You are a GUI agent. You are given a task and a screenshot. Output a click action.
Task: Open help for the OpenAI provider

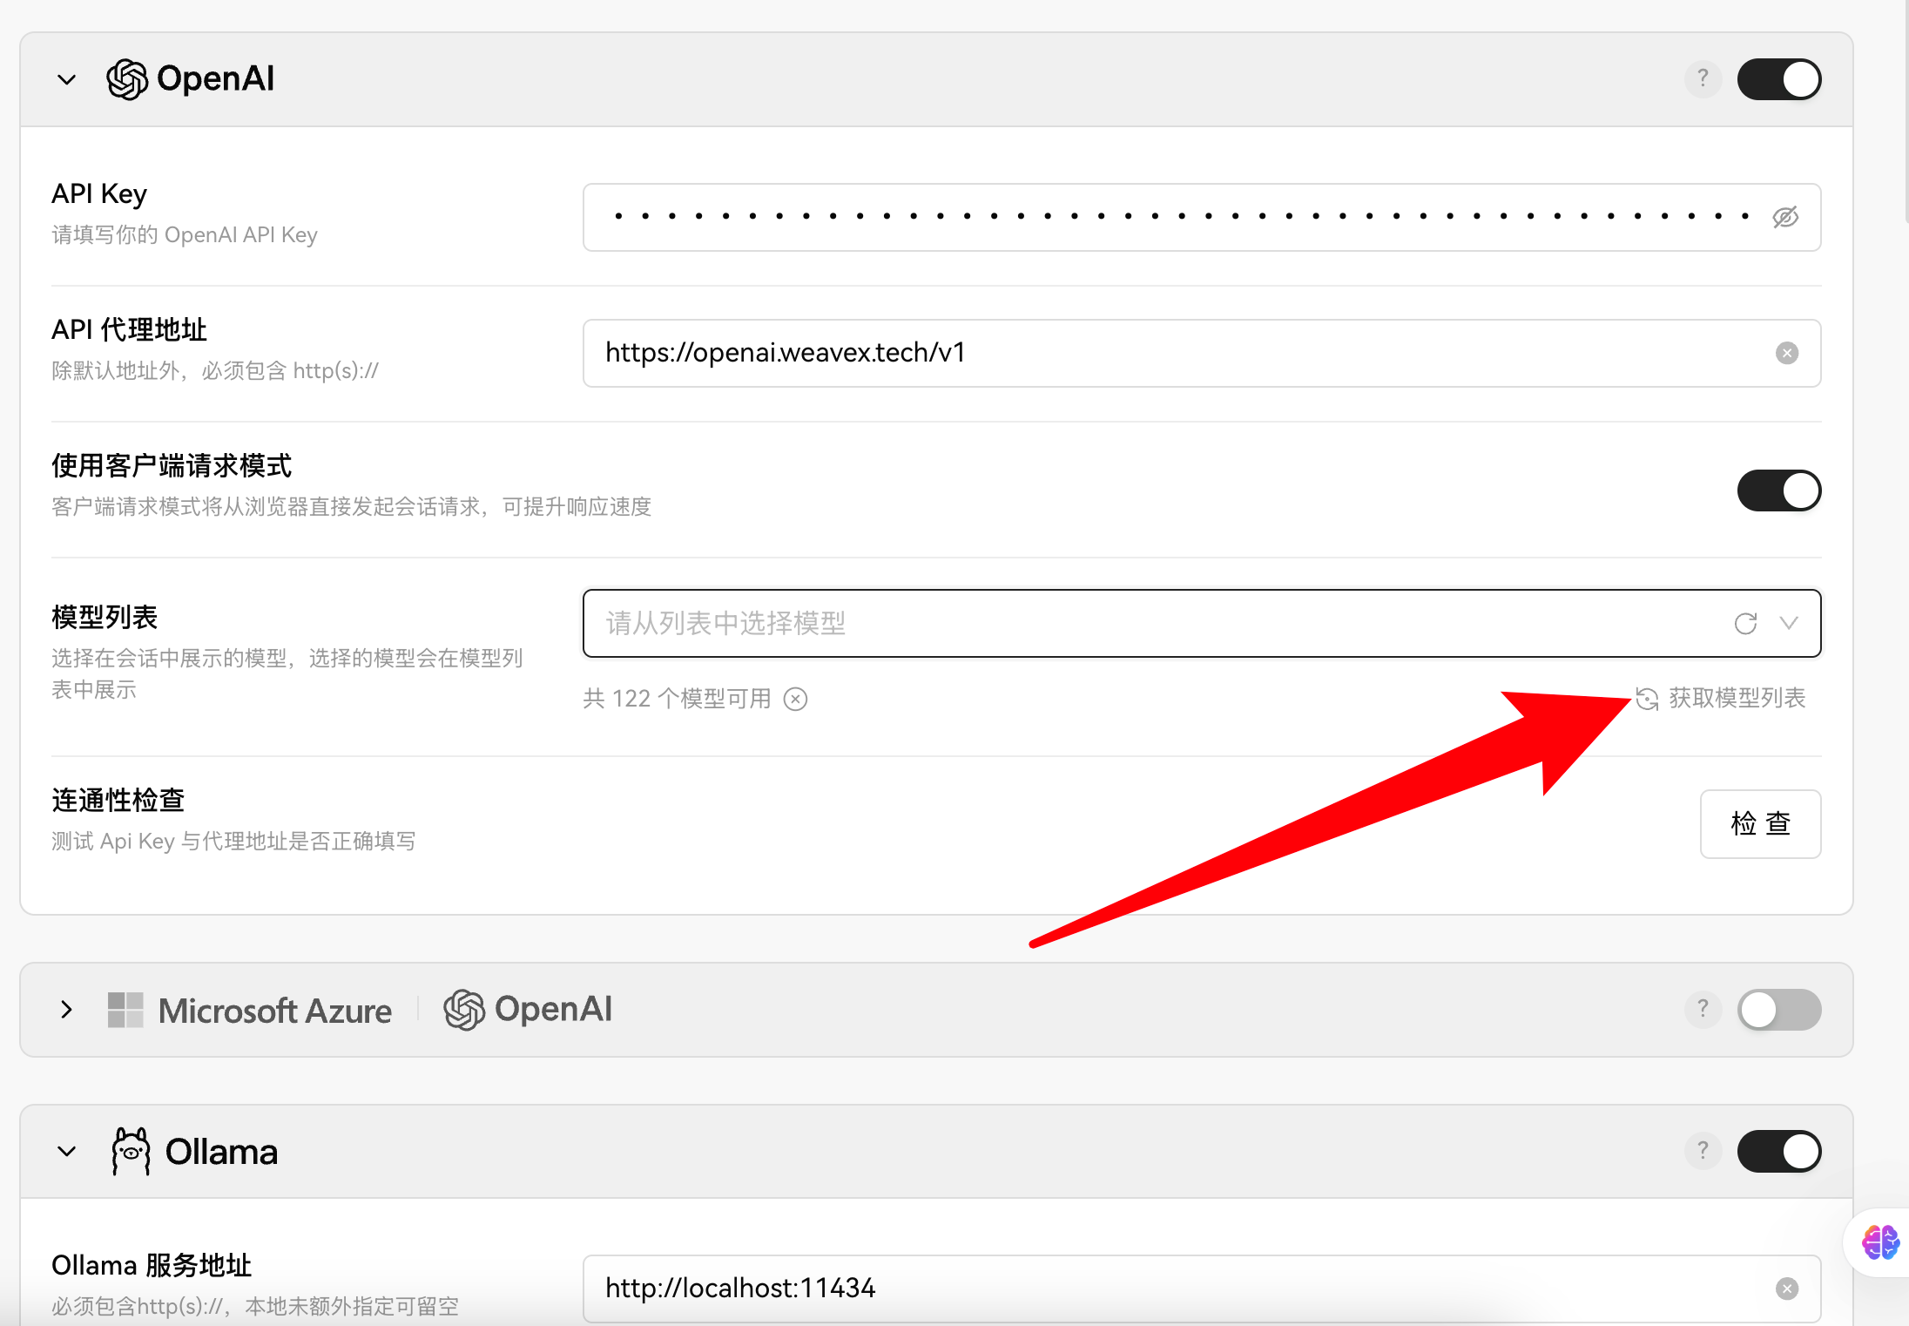[1703, 79]
